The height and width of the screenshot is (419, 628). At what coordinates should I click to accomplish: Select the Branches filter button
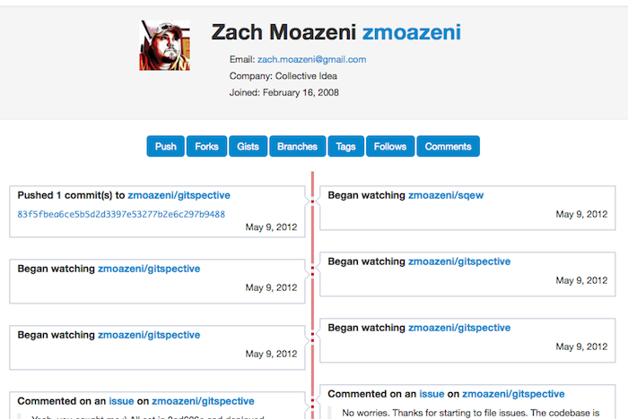pos(297,147)
